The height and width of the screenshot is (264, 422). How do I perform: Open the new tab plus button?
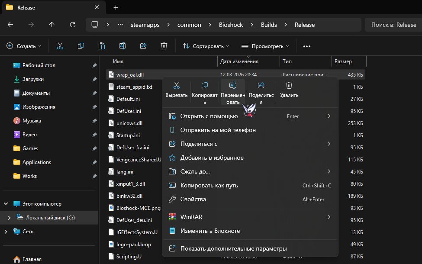point(116,7)
